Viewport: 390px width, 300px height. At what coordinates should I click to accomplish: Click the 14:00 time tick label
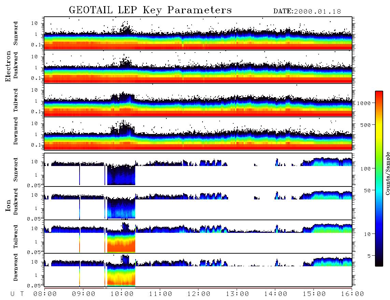point(276,294)
